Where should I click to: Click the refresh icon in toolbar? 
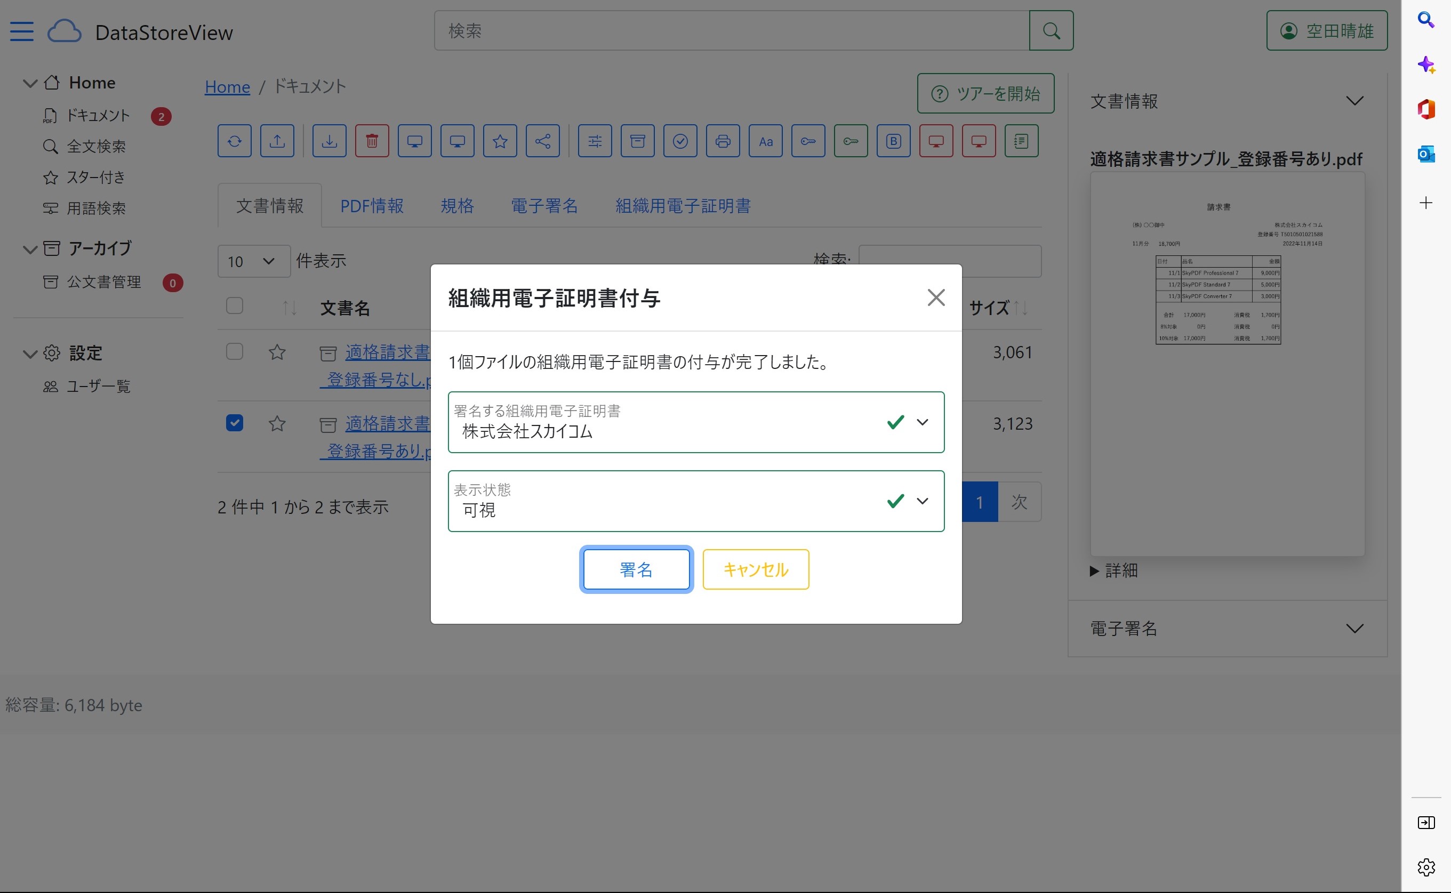(235, 141)
